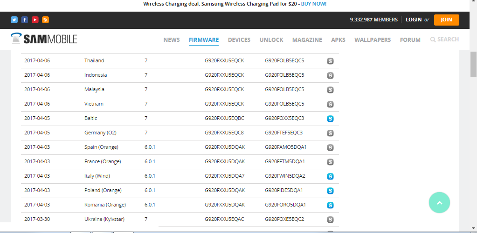This screenshot has height=233, width=477.
Task: Click the SamMobile logo
Action: coord(44,39)
